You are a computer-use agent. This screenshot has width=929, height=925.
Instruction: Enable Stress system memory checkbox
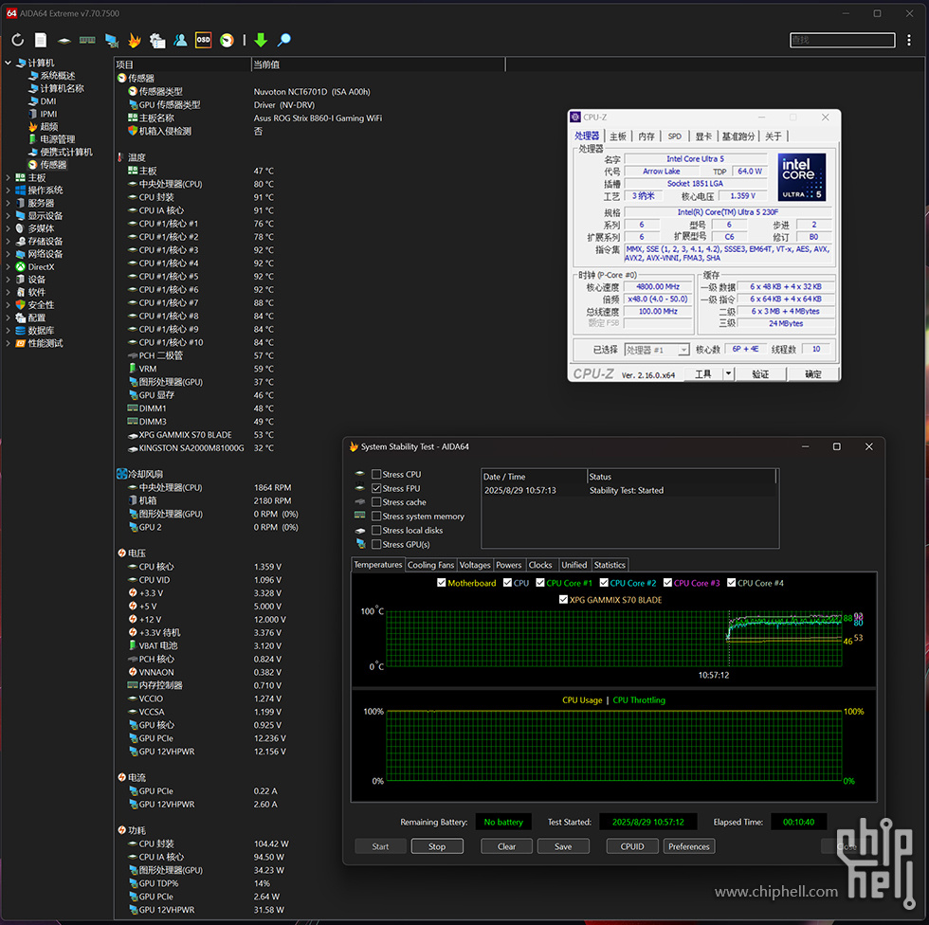[x=376, y=517]
